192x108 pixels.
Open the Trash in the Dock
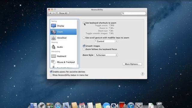tap(159, 105)
